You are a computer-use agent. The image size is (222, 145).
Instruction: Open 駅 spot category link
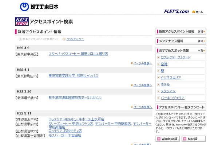point(162,71)
